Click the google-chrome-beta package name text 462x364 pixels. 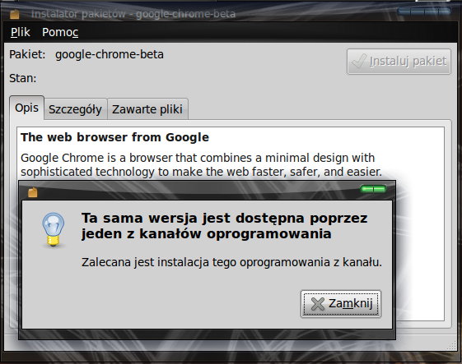110,54
